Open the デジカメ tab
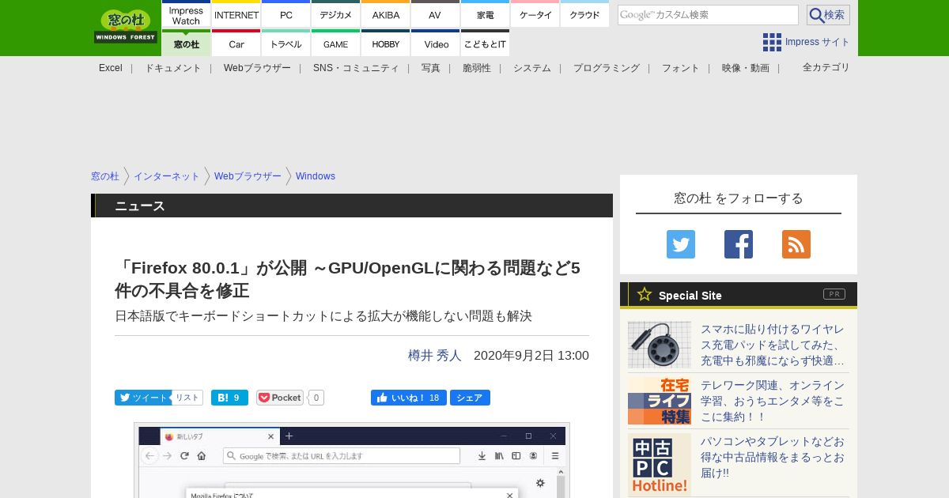The width and height of the screenshot is (949, 498). [336, 15]
